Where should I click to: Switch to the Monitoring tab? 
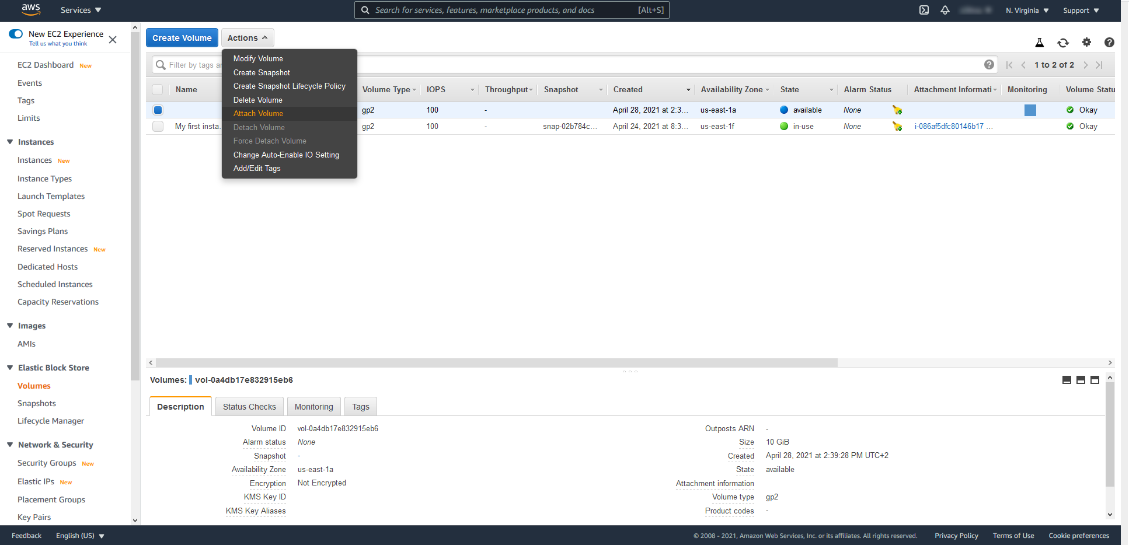314,407
